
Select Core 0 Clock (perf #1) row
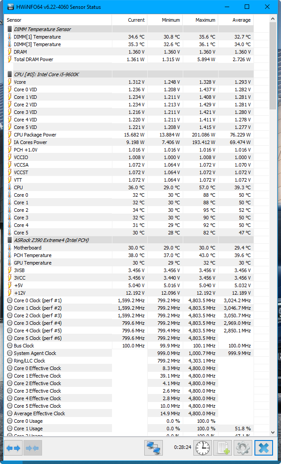(129, 300)
